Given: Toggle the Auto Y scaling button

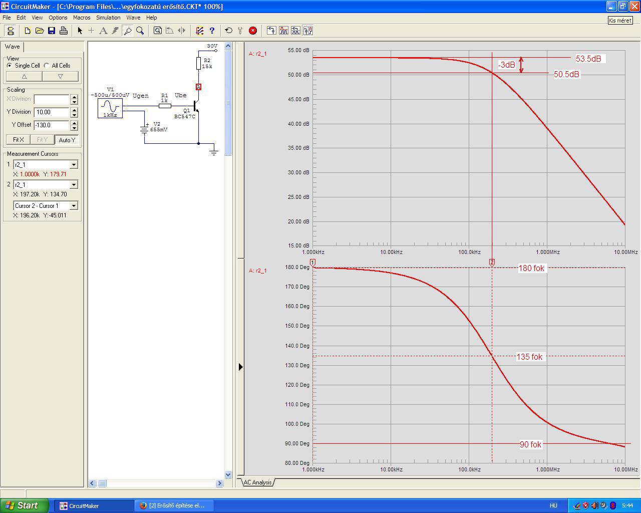Looking at the screenshot, I should [67, 140].
